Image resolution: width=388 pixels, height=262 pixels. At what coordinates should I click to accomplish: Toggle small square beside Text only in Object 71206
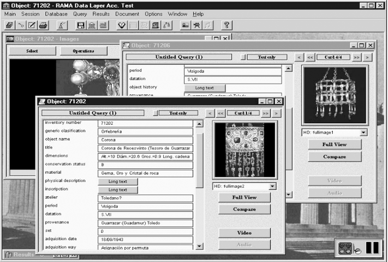(243, 57)
